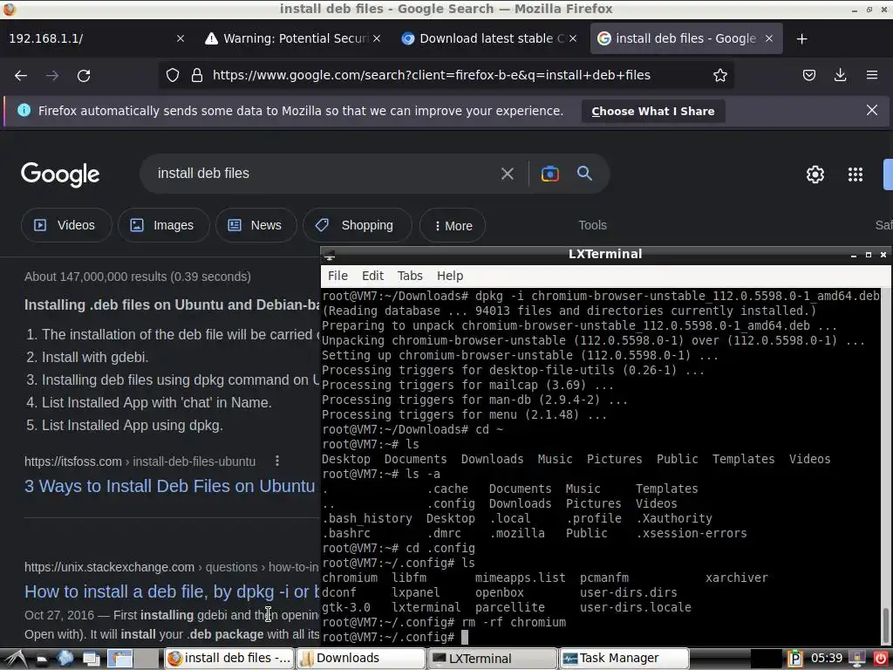Open Google apps grid
The width and height of the screenshot is (893, 670).
click(x=855, y=174)
